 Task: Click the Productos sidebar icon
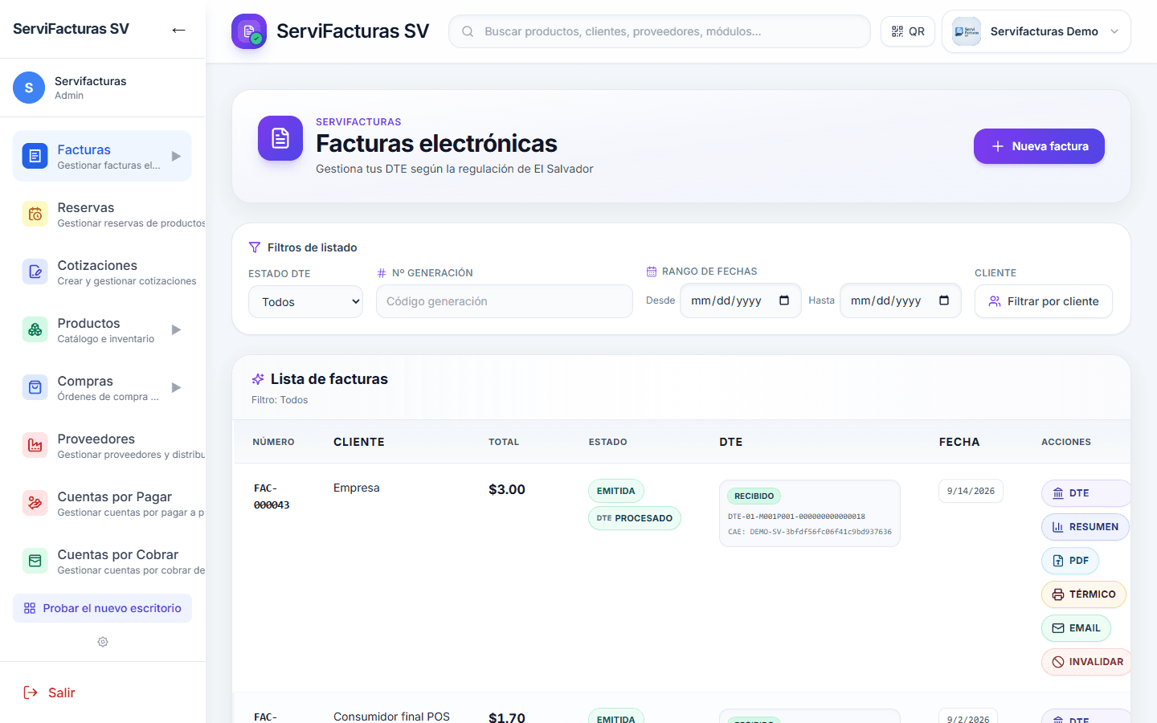click(35, 329)
